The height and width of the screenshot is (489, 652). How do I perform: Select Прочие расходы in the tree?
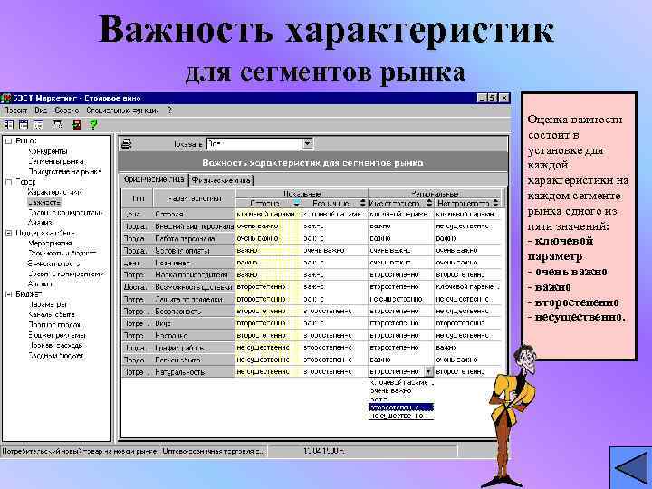[x=56, y=345]
